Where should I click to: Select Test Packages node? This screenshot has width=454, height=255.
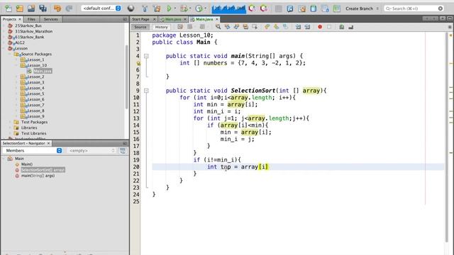[34, 122]
